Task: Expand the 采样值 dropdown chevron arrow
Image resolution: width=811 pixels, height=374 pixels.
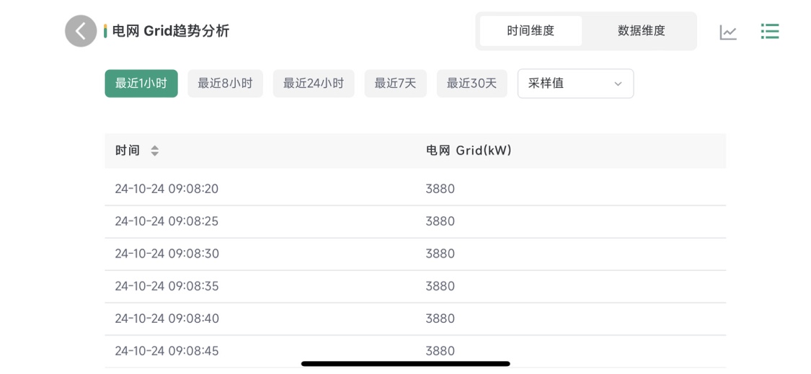Action: point(618,84)
